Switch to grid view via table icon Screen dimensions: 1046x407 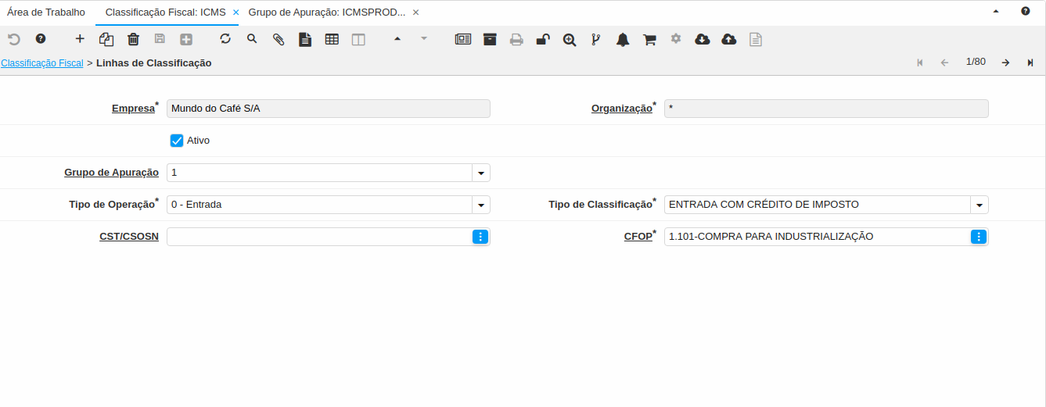(x=332, y=39)
